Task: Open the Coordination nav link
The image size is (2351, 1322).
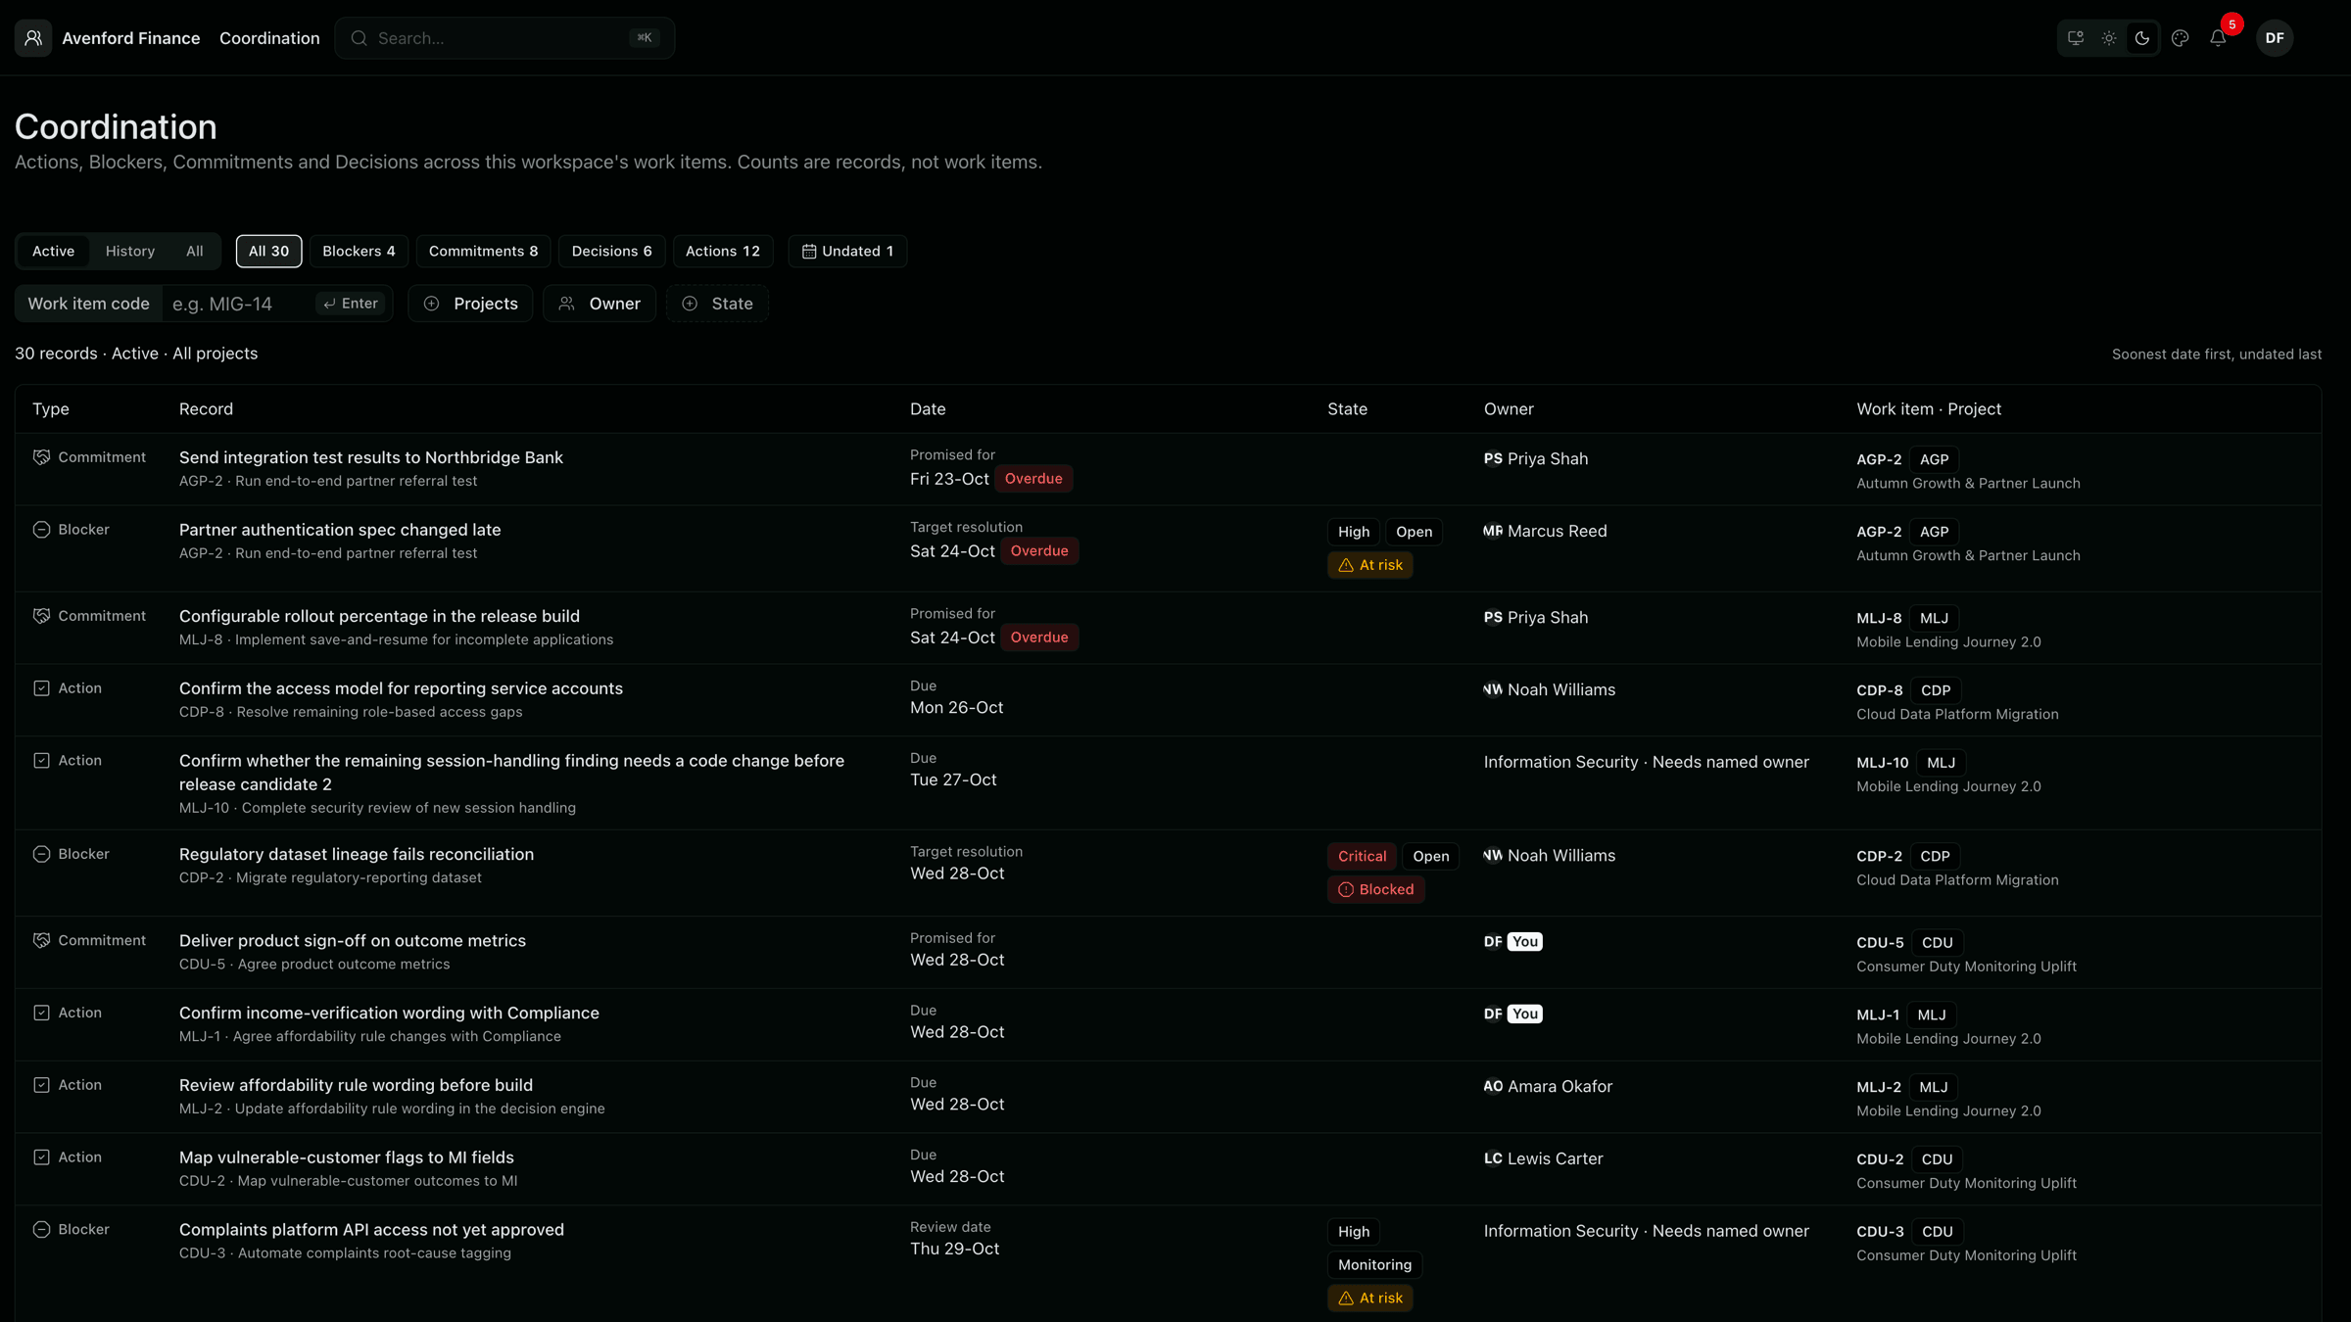Action: 269,38
